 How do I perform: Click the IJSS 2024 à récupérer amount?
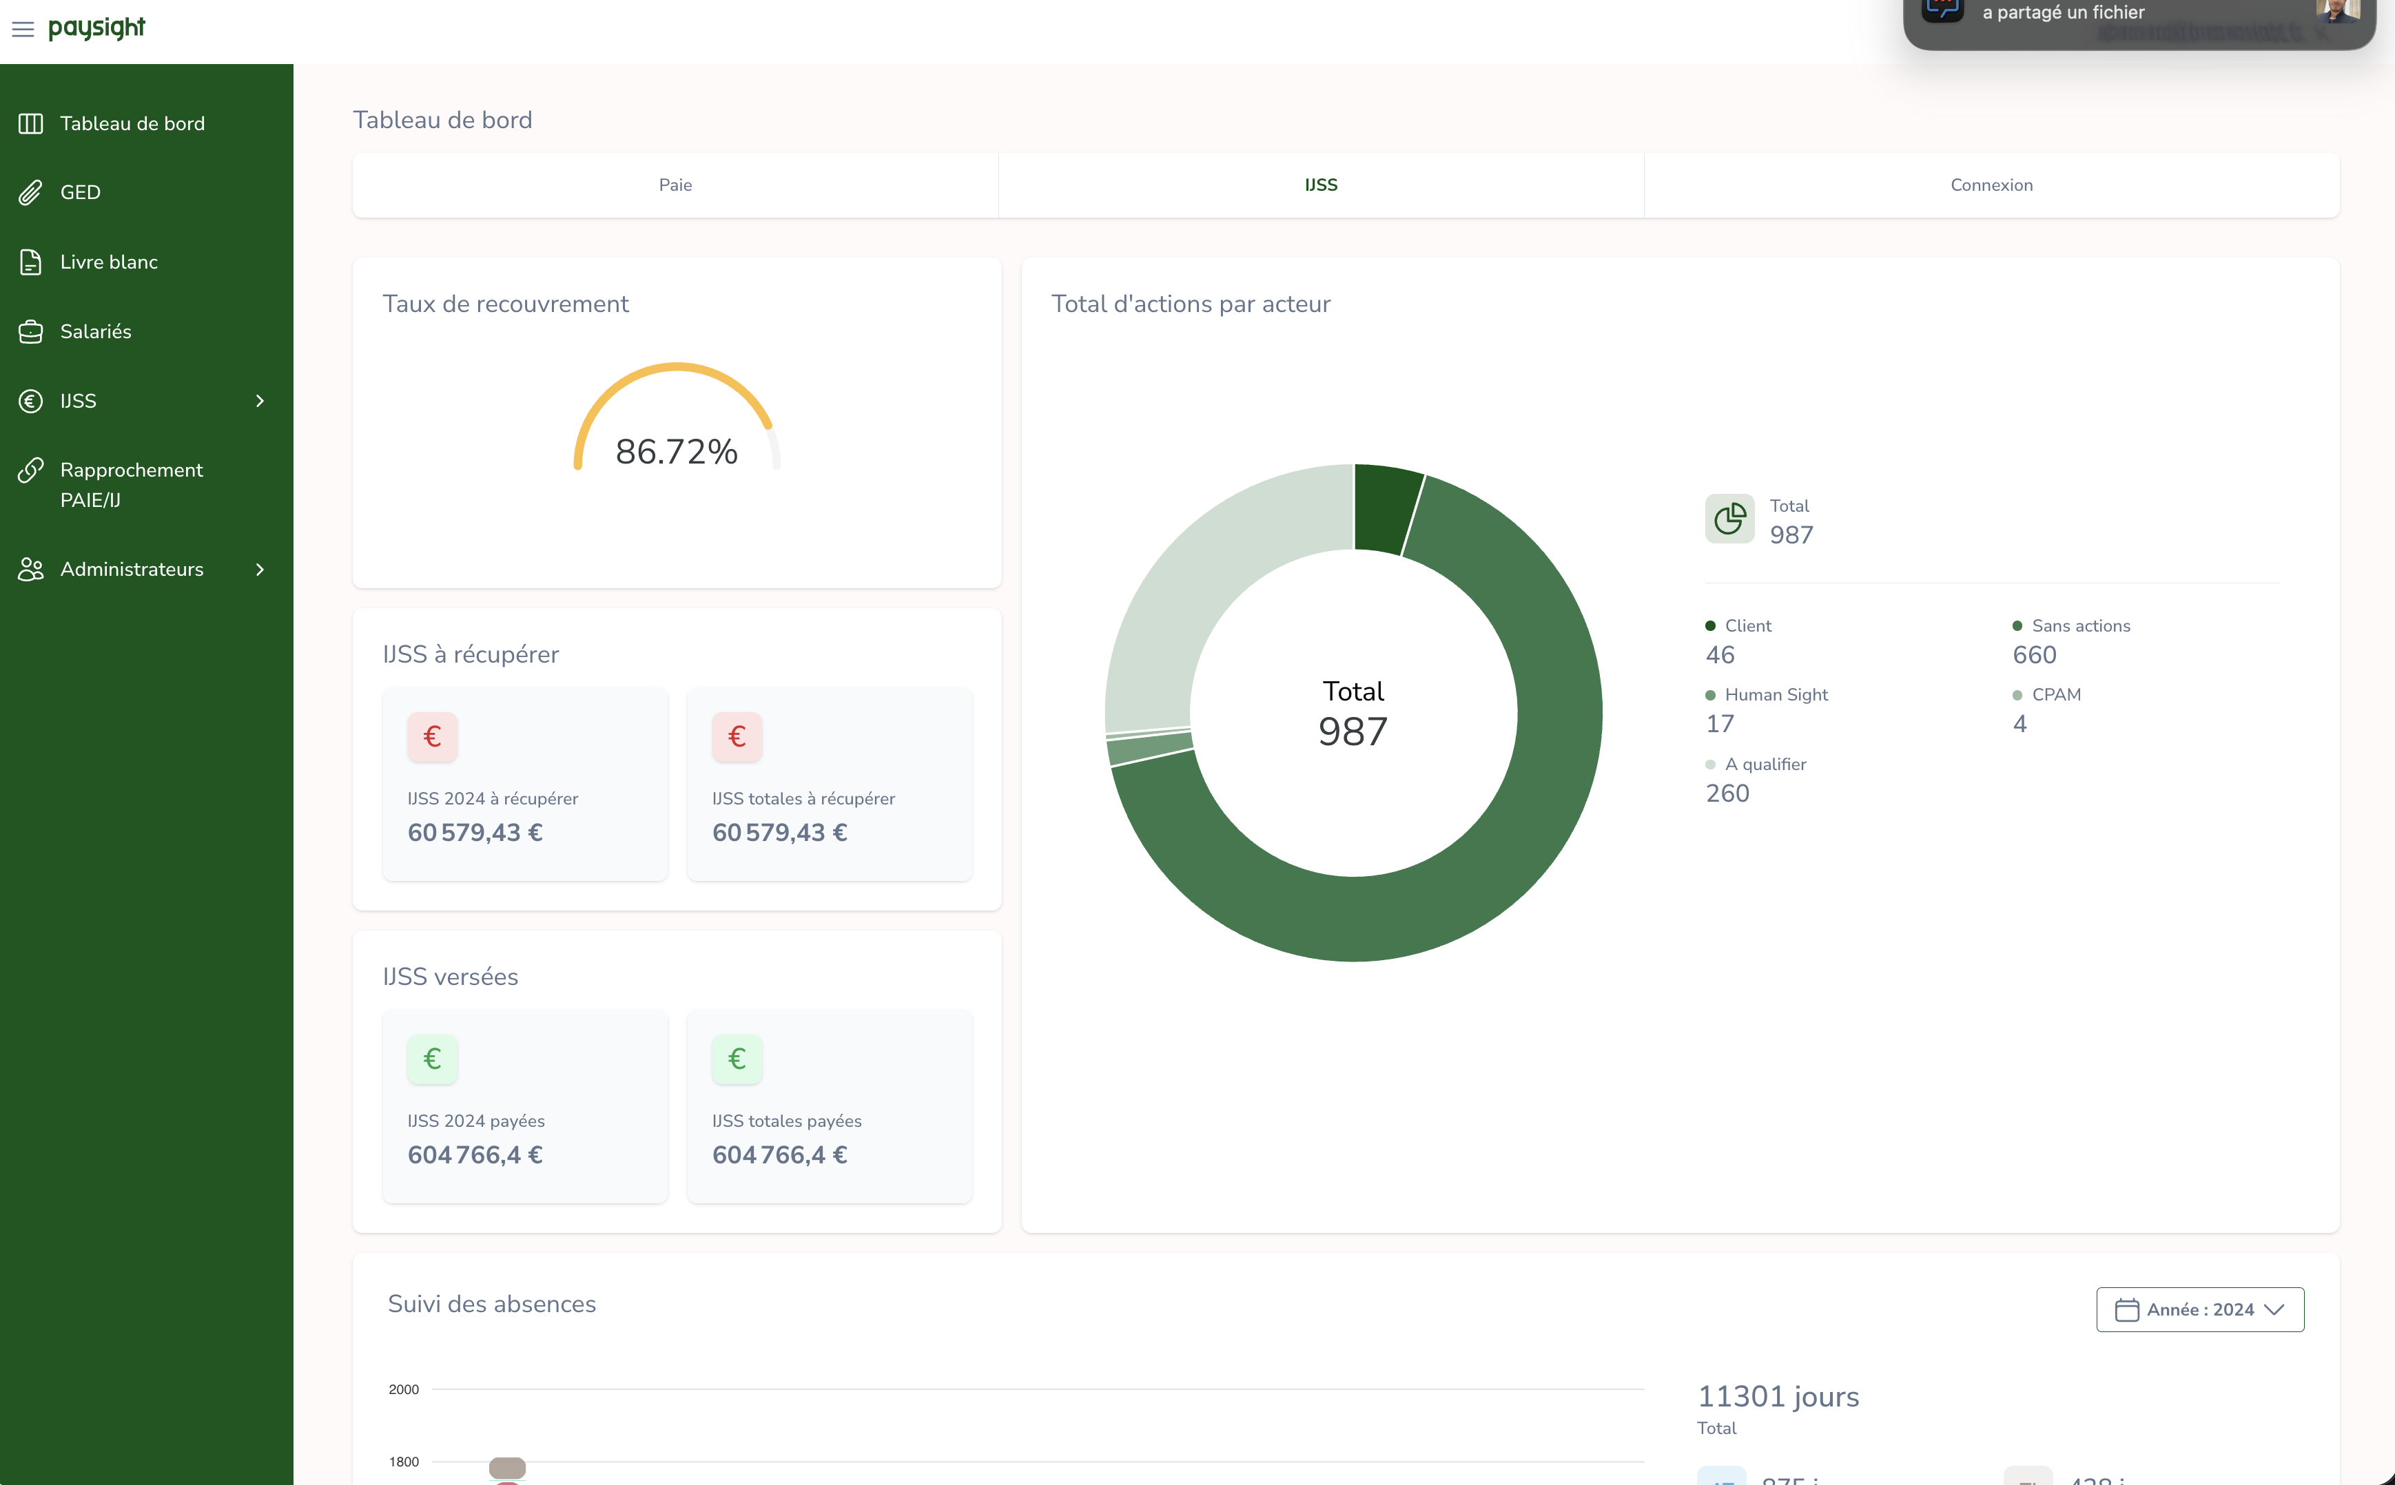click(x=475, y=833)
